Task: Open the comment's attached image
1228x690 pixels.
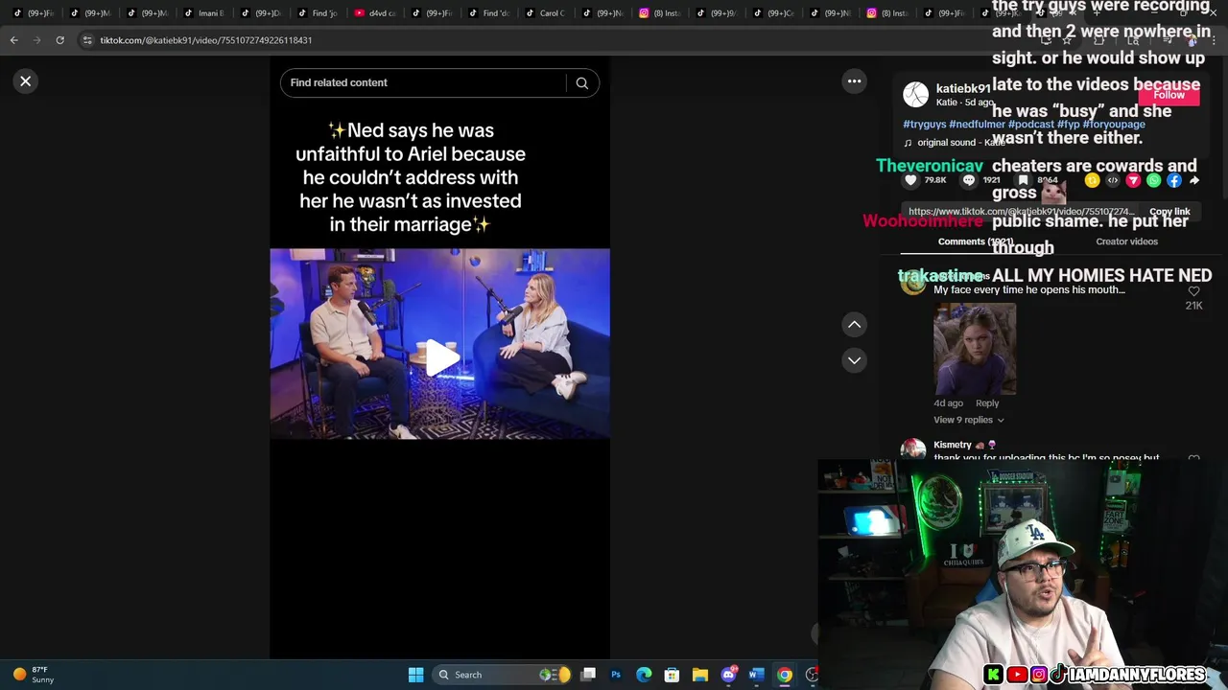Action: 975,349
